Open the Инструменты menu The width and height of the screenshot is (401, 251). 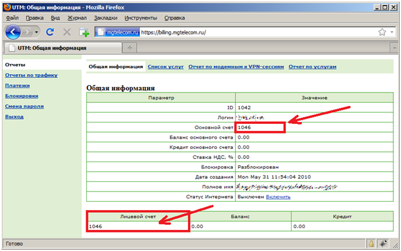tap(141, 18)
